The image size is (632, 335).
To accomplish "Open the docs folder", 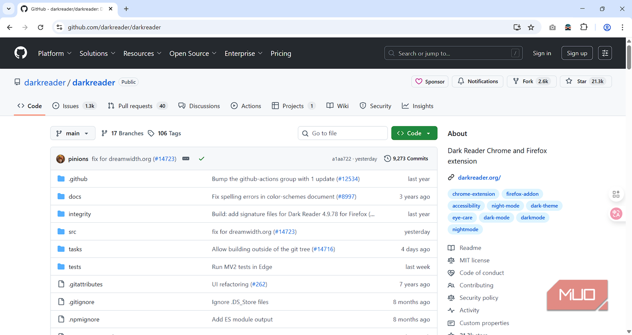I will (75, 196).
